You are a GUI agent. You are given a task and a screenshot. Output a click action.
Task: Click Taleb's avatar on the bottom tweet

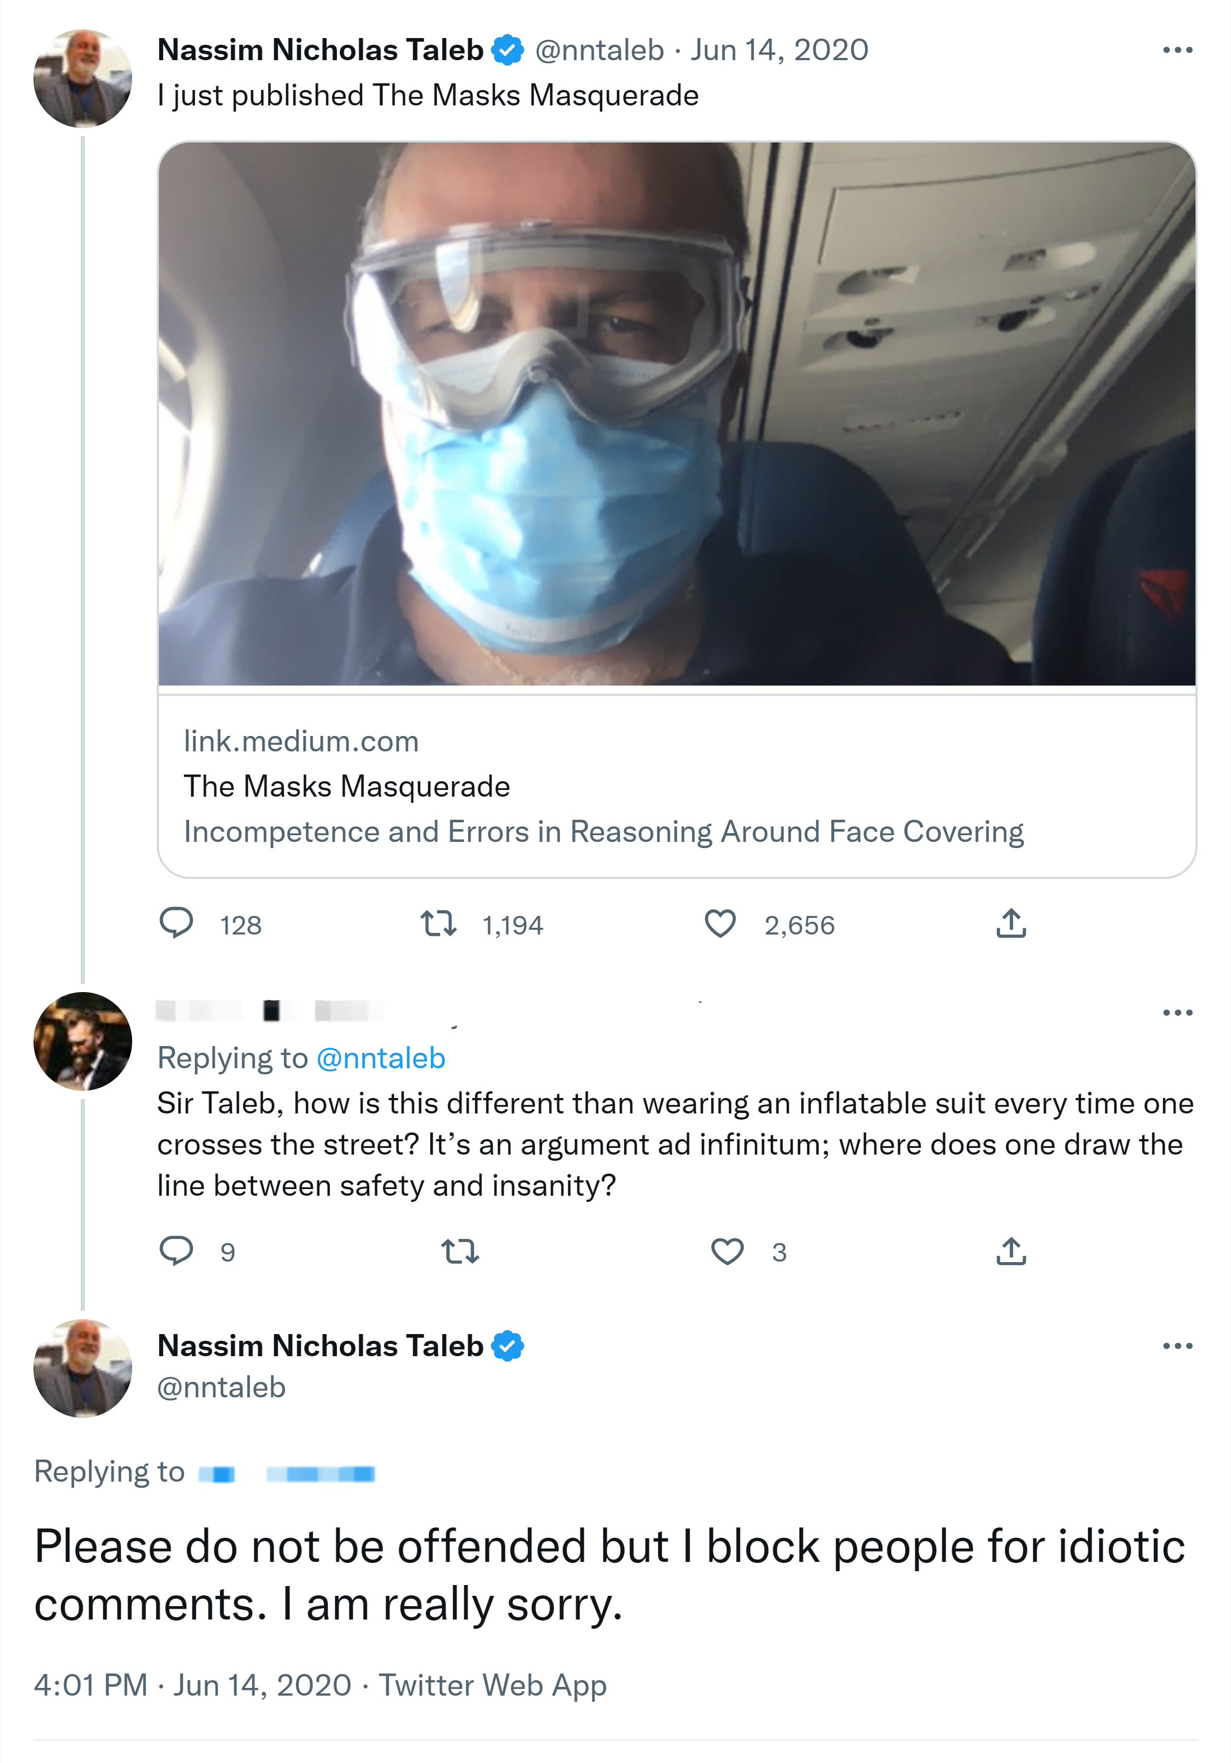[x=83, y=1368]
